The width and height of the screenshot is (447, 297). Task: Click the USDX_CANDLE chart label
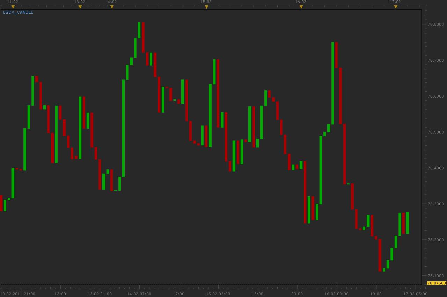pyautogui.click(x=18, y=12)
